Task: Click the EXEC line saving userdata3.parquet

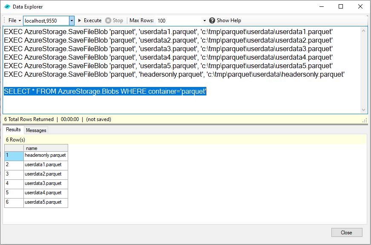Action: (x=168, y=49)
